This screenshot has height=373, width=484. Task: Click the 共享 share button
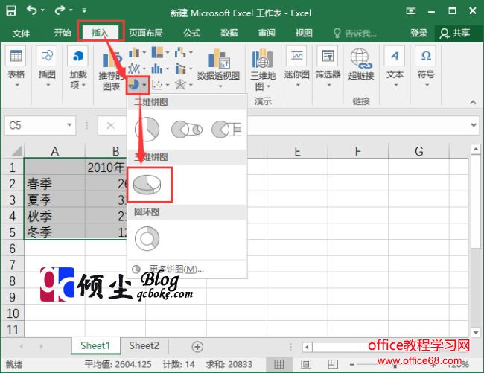click(x=455, y=34)
